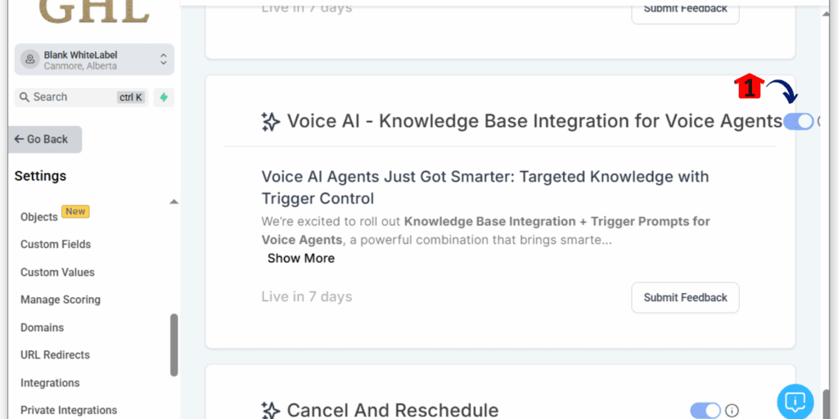This screenshot has width=838, height=419.
Task: Toggle the Cancel And Reschedule feature switch
Action: 705,411
